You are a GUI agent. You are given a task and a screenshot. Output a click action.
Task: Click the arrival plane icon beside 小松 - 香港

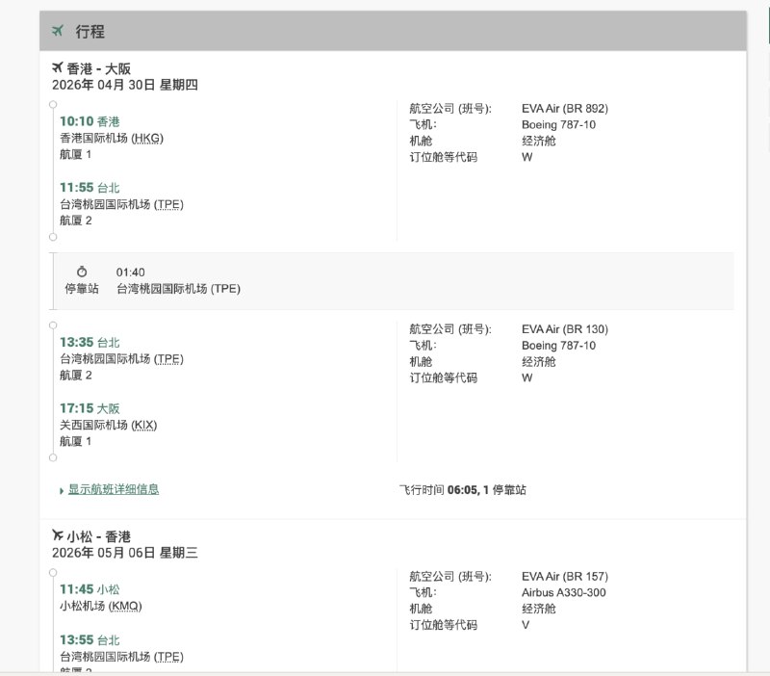click(57, 536)
